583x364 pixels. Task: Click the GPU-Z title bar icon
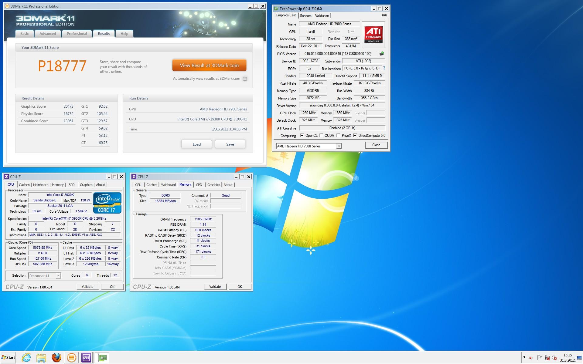pos(276,8)
